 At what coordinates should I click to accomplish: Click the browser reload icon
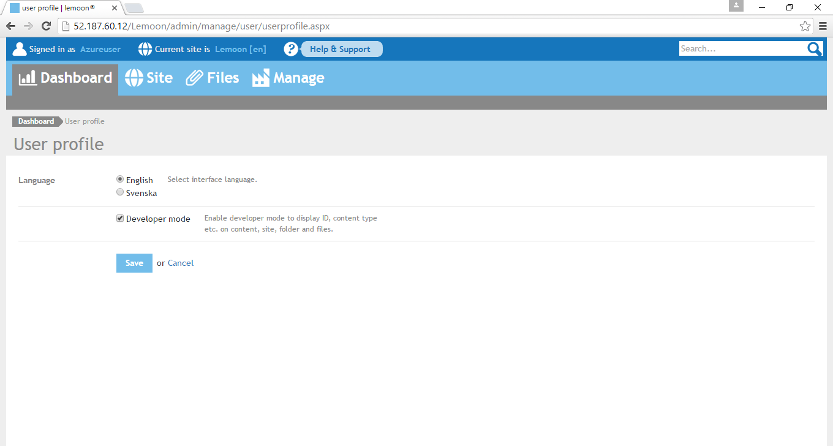[x=46, y=26]
